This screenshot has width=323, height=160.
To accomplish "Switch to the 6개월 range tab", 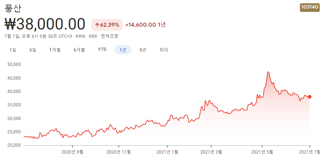I will tap(79, 50).
